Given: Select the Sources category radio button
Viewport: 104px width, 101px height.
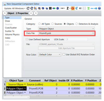Looking at the screenshot, I should tap(53, 24).
